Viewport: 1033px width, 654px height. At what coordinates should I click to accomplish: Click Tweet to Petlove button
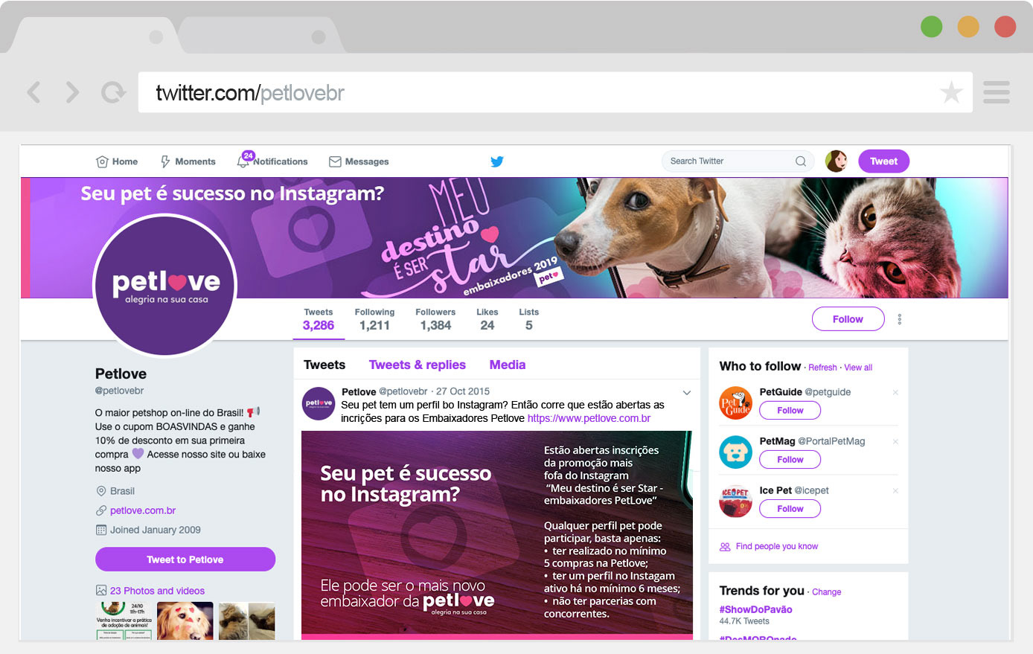[x=185, y=560]
